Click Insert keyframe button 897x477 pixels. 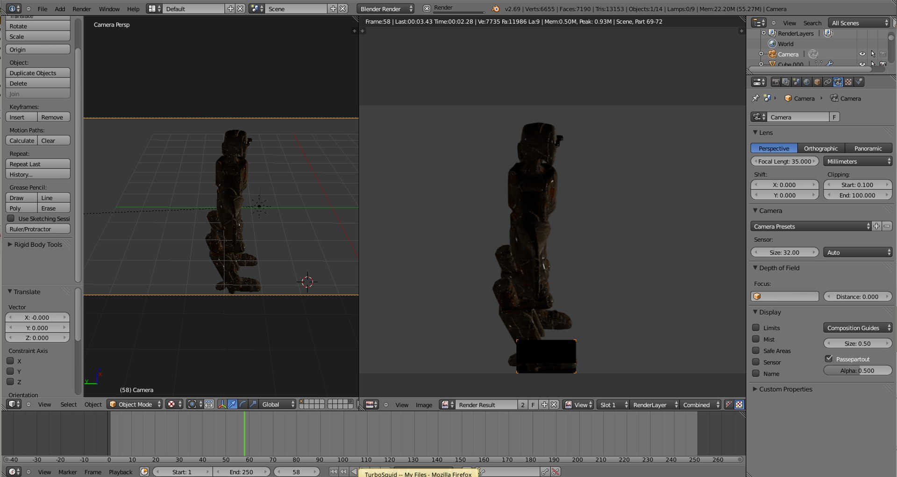coord(21,117)
